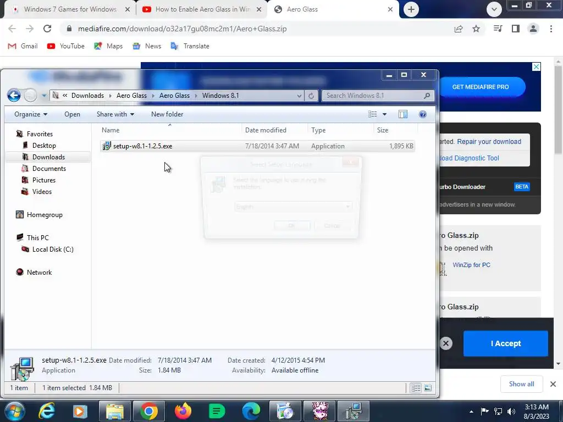The height and width of the screenshot is (422, 563).
Task: Click the Explorer back arrow button
Action: tap(14, 96)
